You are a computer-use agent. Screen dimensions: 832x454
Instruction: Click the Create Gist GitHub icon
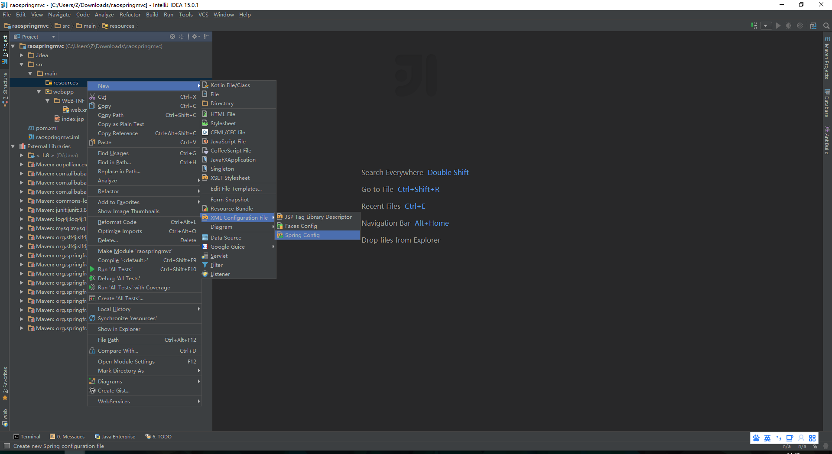[92, 391]
